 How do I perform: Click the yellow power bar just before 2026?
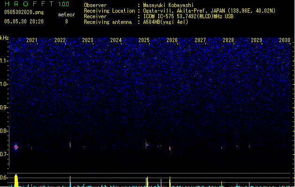point(170,182)
